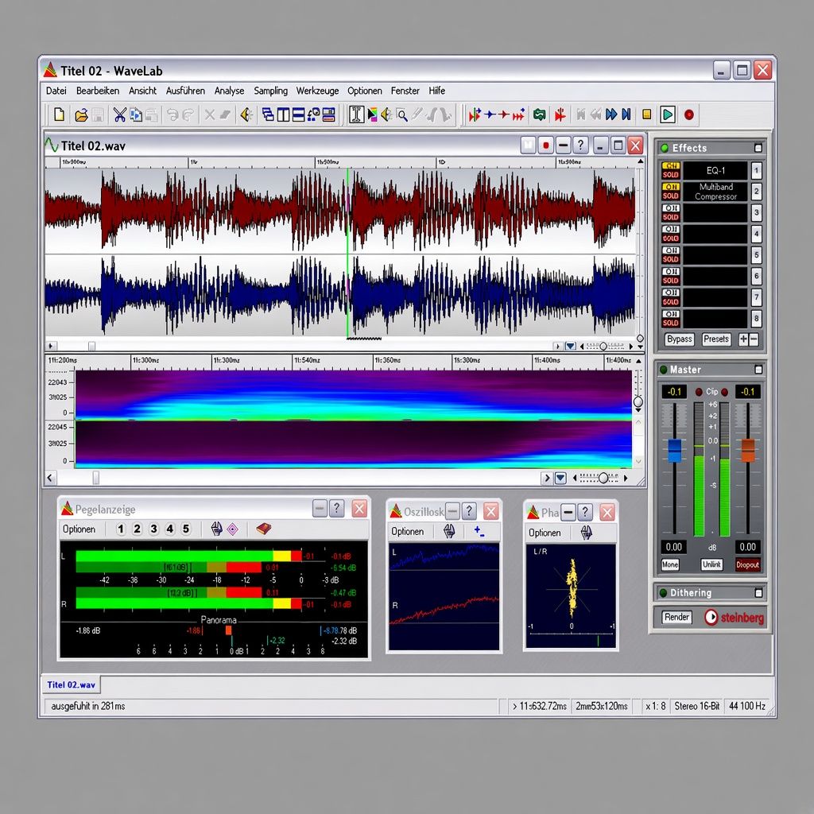
Task: Click the Bypass button in Effects
Action: (x=679, y=339)
